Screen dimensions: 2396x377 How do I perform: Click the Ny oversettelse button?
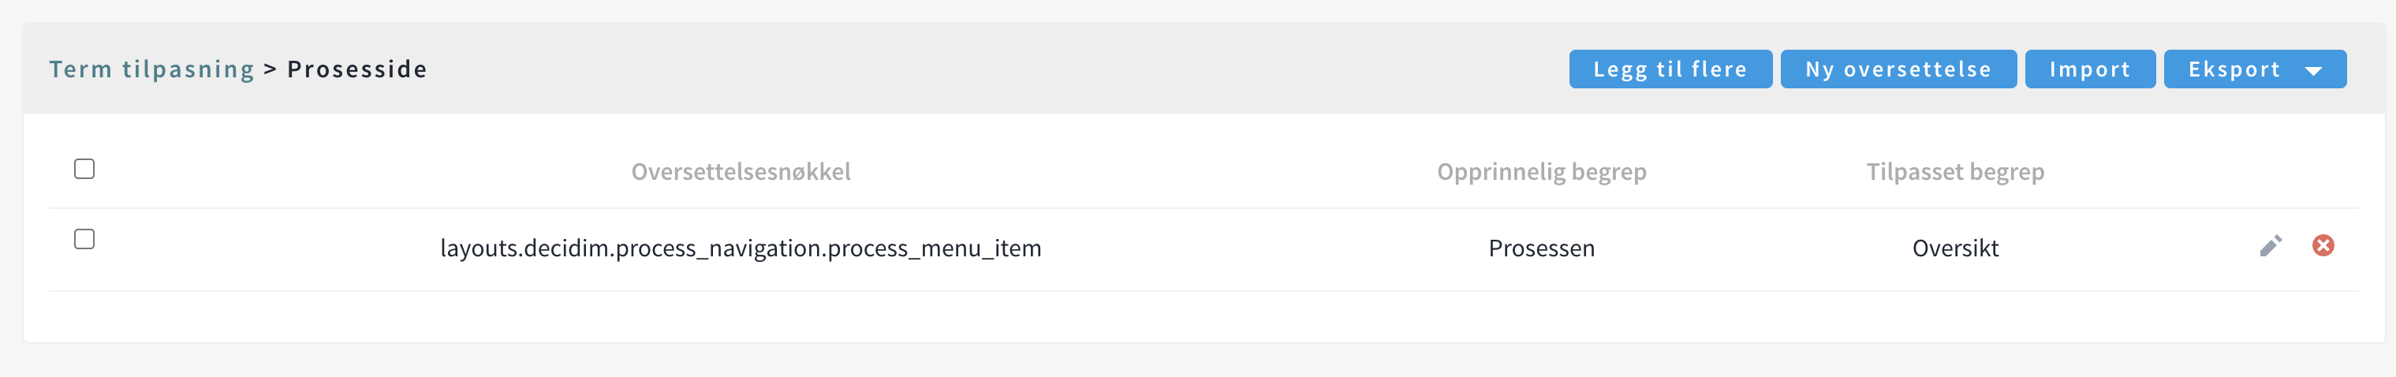[x=1898, y=70]
